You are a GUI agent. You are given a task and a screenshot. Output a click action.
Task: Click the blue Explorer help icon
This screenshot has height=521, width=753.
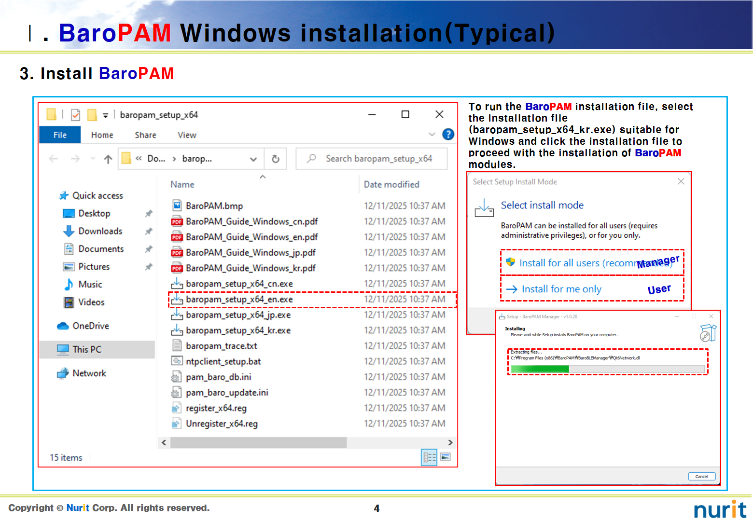coord(448,135)
